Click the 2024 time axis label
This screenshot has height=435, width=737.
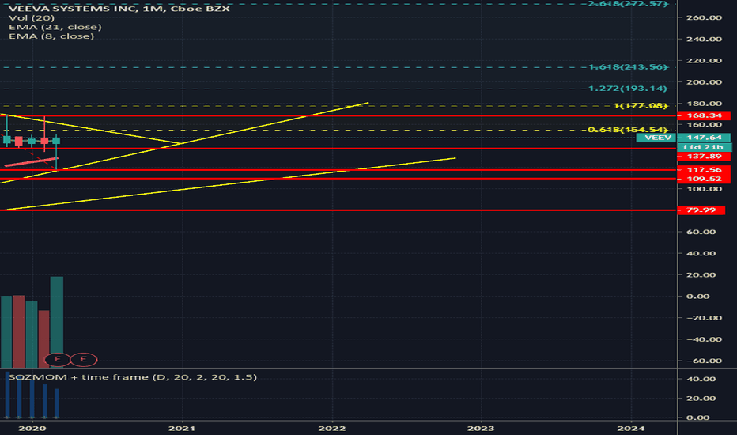[x=631, y=429]
